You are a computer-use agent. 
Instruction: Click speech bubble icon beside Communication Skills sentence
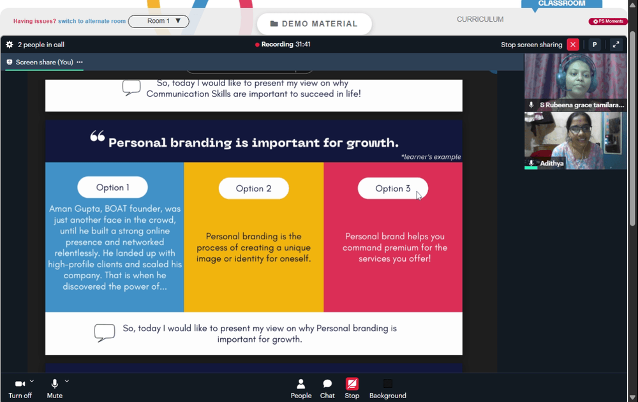(131, 87)
